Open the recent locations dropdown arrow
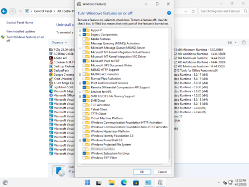 pyautogui.click(x=20, y=11)
